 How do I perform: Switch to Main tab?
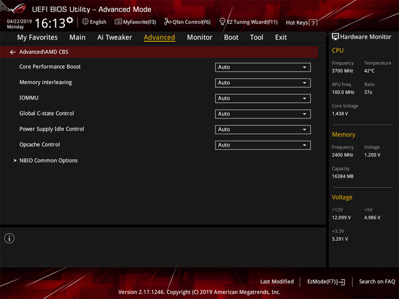78,38
